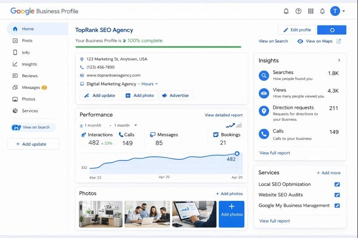The width and height of the screenshot is (358, 238).
Task: Click the profile completion progress bar
Action: [x=158, y=47]
